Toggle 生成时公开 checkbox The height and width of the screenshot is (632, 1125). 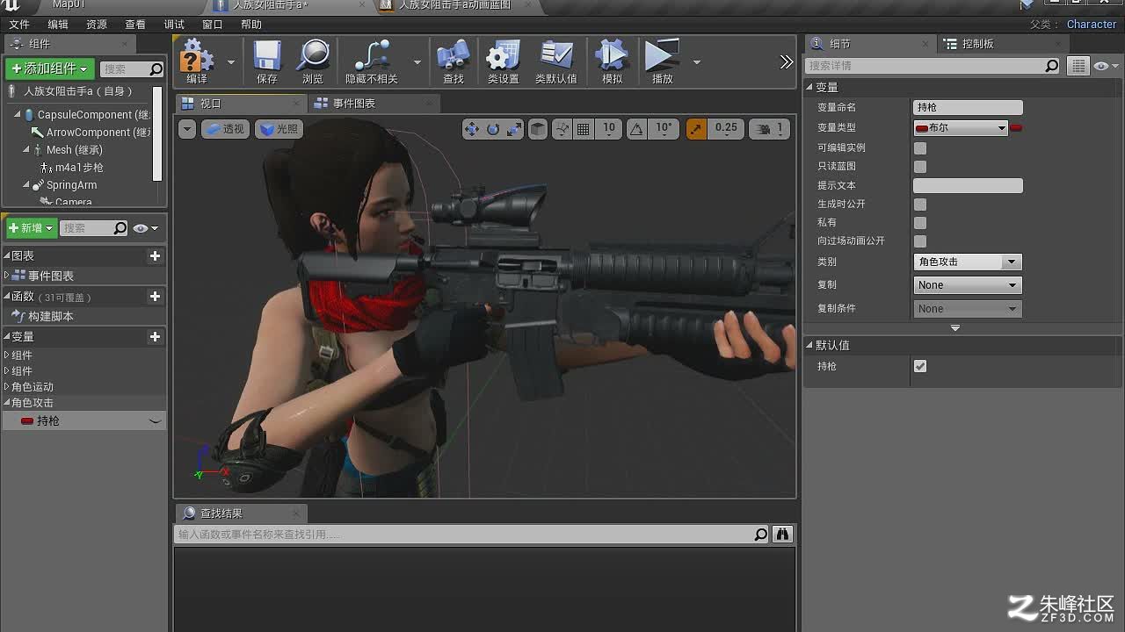920,205
